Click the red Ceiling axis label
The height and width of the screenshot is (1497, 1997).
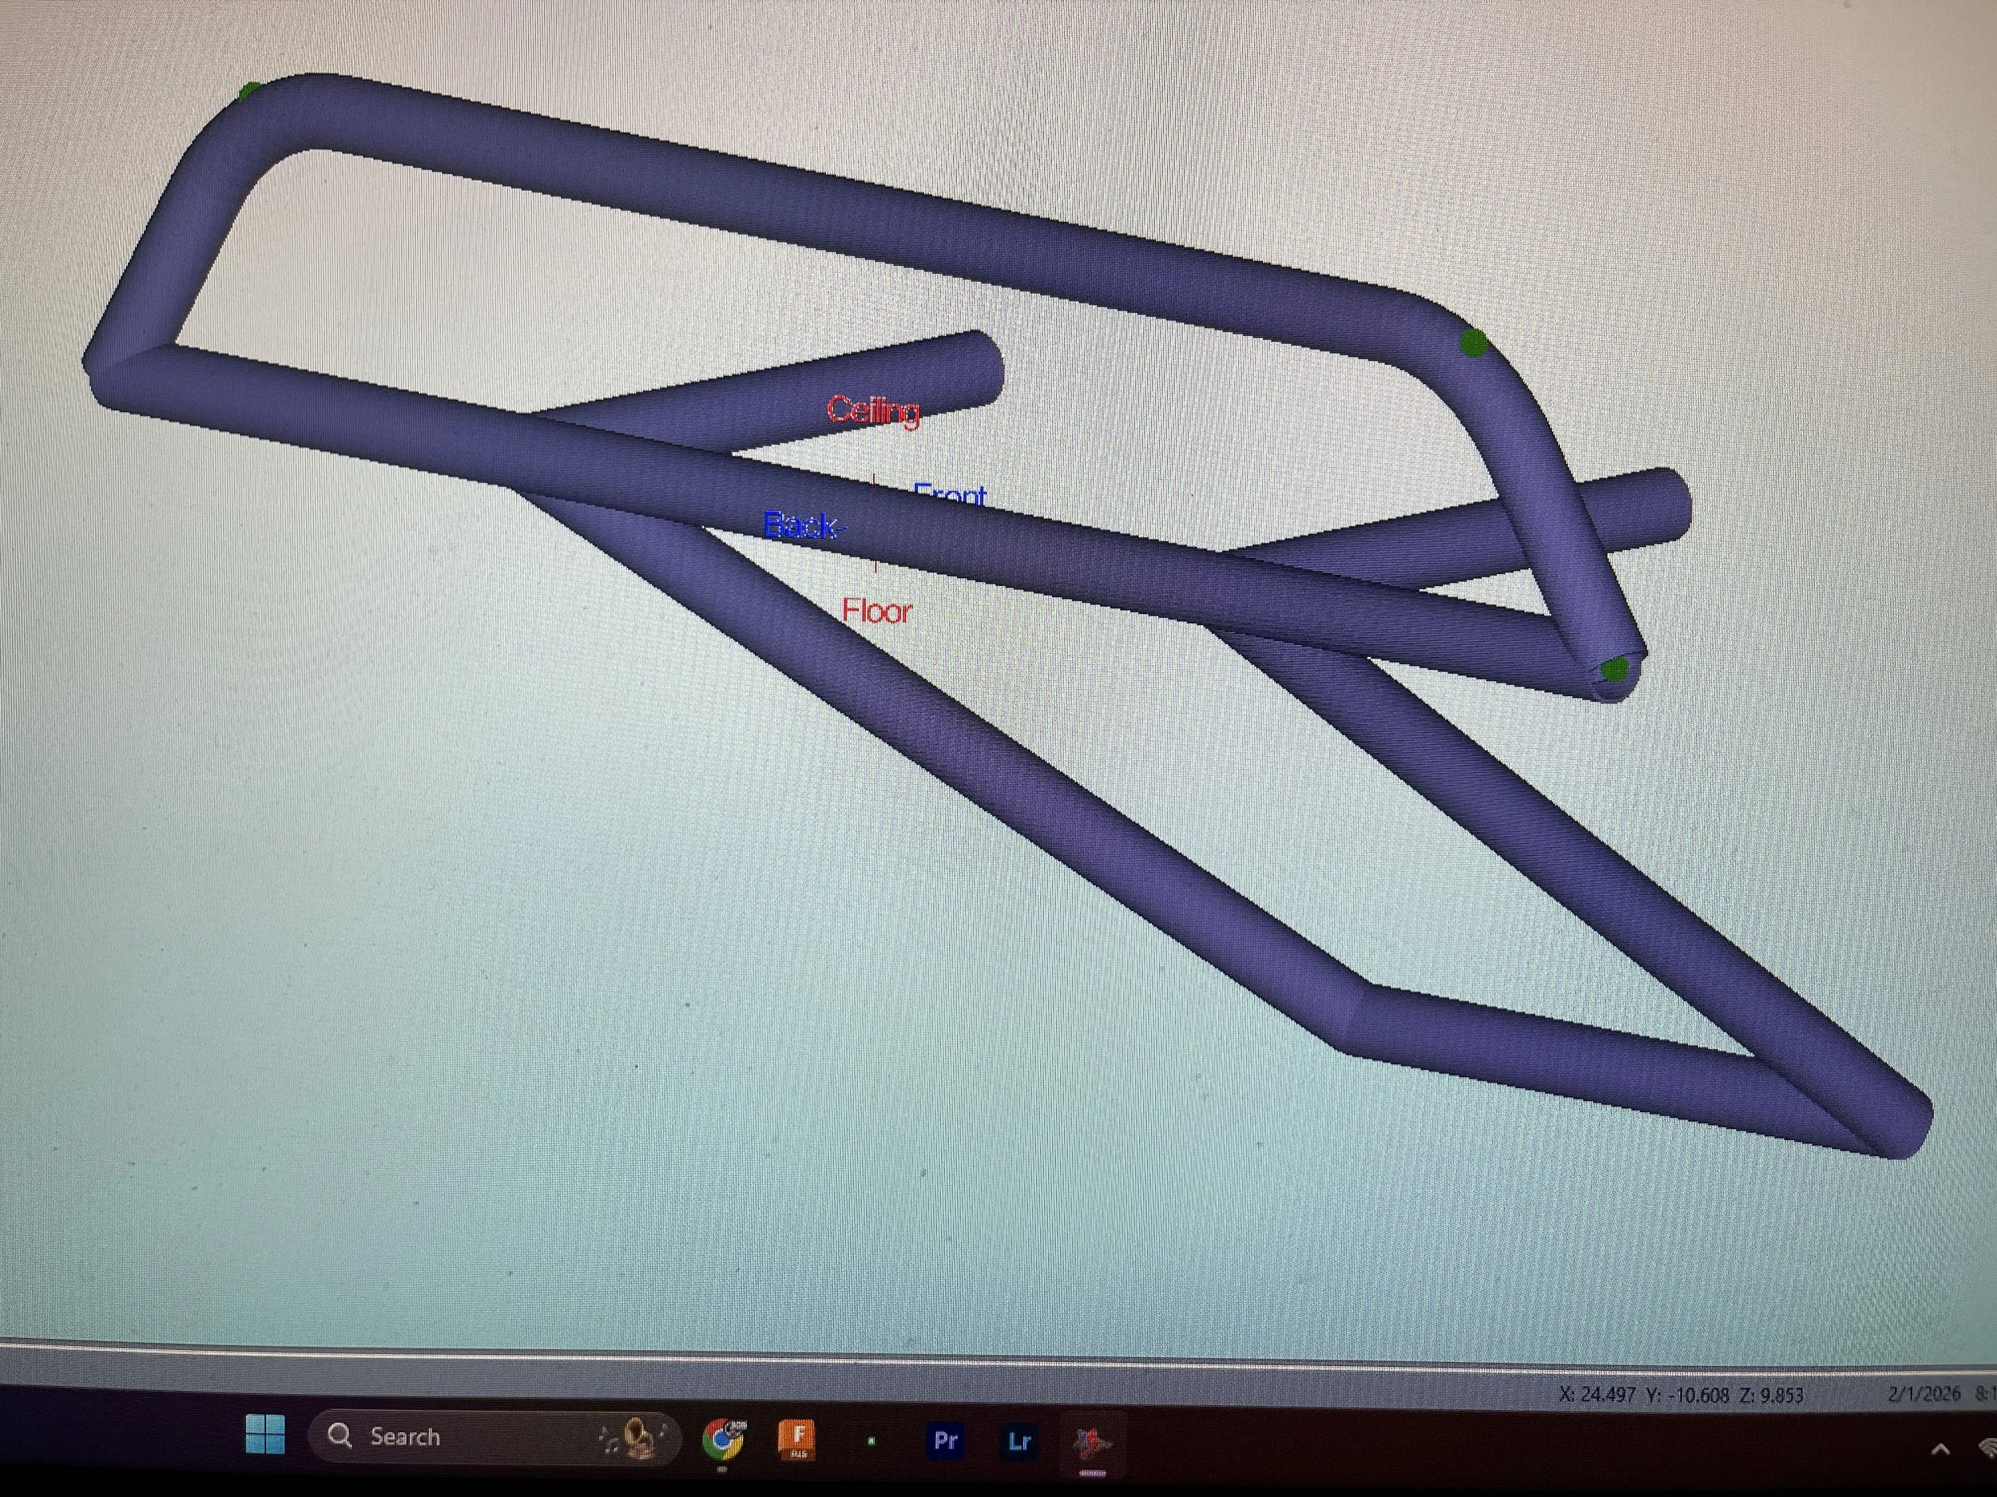click(873, 410)
